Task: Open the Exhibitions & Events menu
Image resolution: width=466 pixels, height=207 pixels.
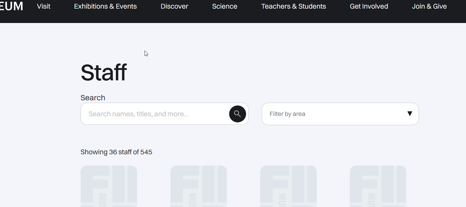Action: tap(106, 6)
